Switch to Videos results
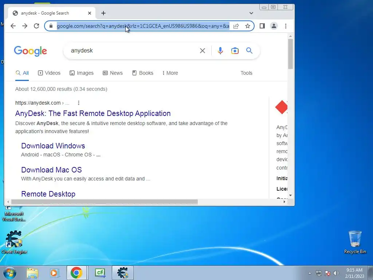Viewport: 373px width, 280px height. pyautogui.click(x=49, y=73)
